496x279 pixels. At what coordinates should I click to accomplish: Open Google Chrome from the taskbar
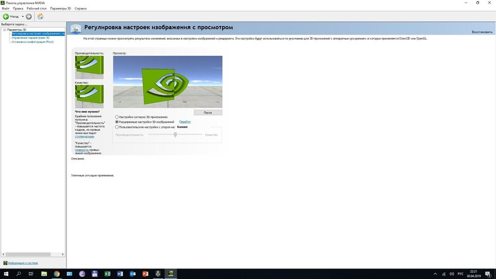(x=56, y=274)
